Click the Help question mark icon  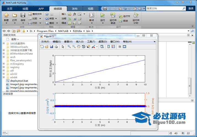click(x=140, y=8)
